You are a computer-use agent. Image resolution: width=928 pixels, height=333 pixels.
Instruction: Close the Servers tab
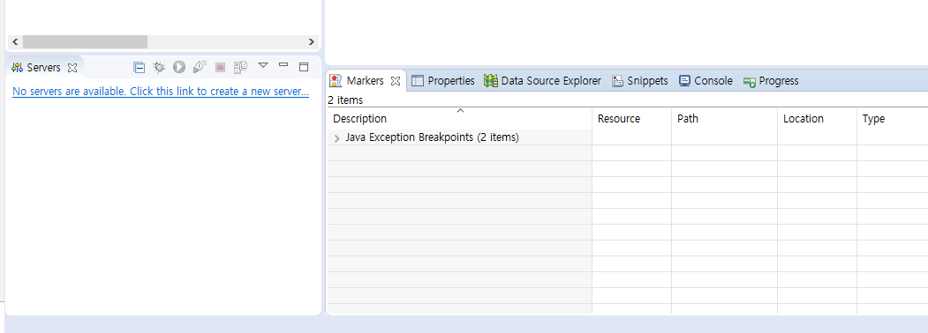coord(72,68)
